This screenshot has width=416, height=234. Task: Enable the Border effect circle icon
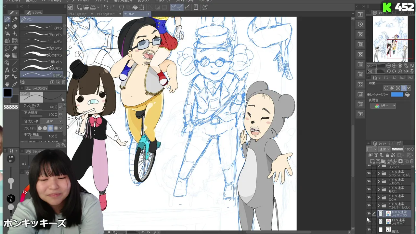[x=386, y=88]
